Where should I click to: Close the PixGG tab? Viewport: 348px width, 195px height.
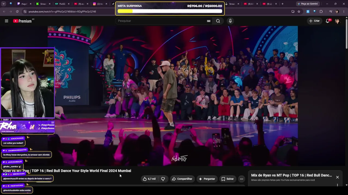click(x=69, y=4)
